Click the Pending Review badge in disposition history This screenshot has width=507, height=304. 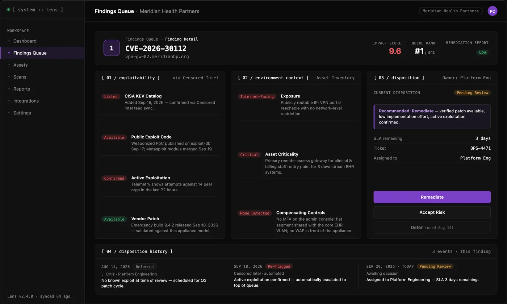tap(435, 266)
